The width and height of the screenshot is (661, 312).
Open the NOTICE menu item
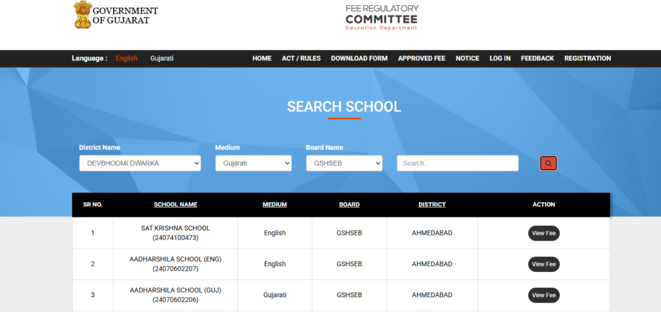tap(467, 59)
